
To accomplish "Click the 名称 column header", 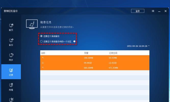I will pos(43,53).
